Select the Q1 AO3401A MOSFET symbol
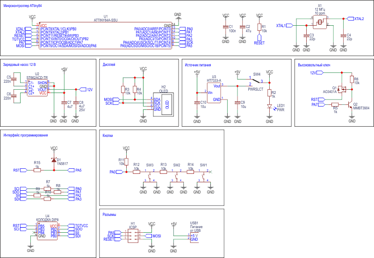Image resolution: width=374 pixels, height=258 pixels. click(342, 89)
